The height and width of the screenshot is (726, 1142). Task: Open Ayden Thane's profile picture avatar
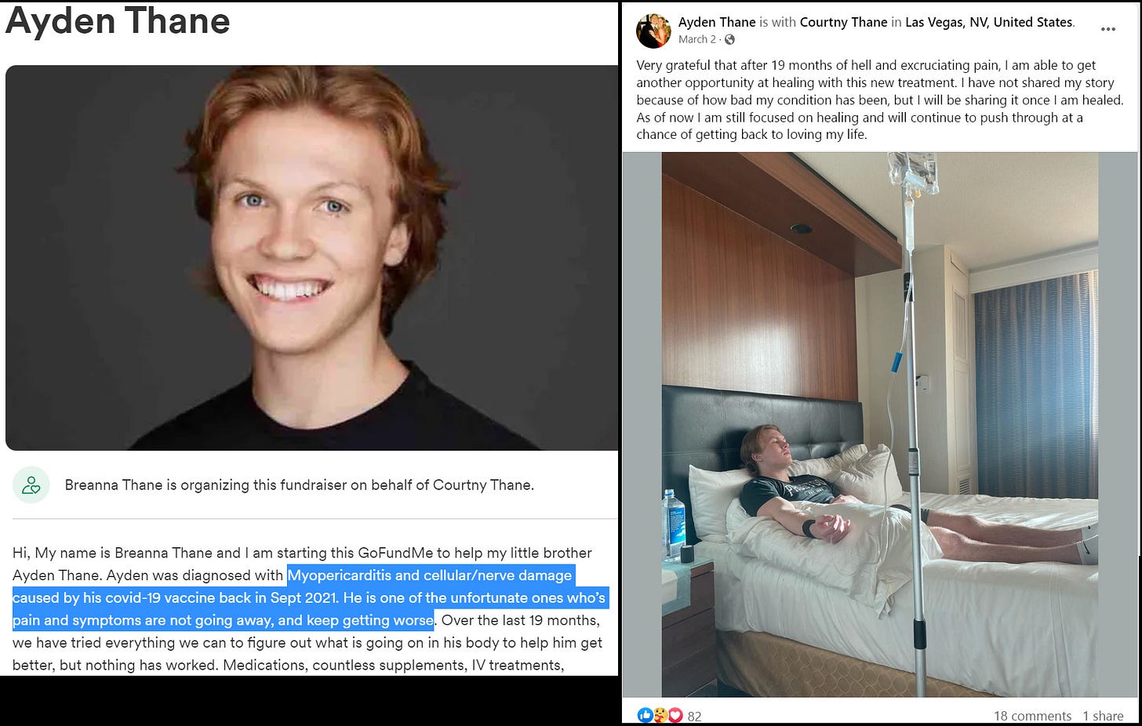pyautogui.click(x=653, y=31)
